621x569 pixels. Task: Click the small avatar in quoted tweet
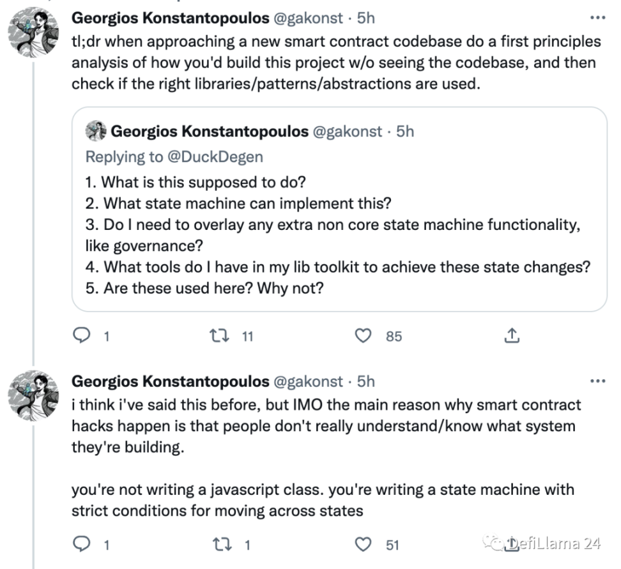(x=96, y=131)
